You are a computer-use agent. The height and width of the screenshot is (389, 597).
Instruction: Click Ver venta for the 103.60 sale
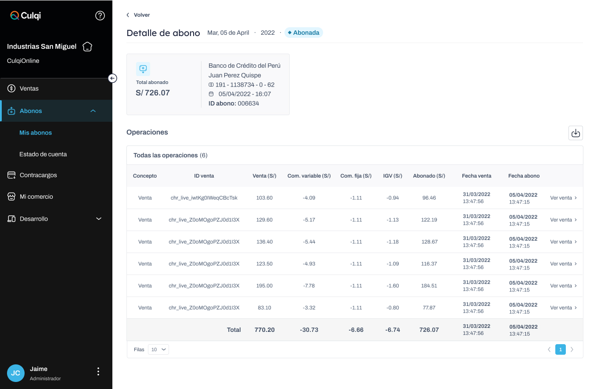pyautogui.click(x=563, y=198)
